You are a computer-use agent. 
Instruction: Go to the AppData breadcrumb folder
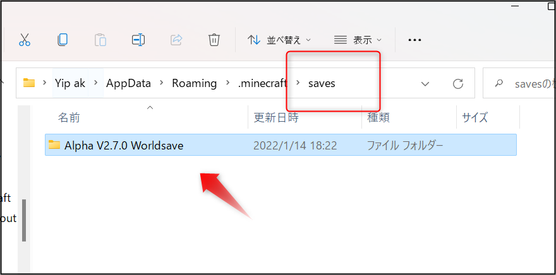coord(128,83)
